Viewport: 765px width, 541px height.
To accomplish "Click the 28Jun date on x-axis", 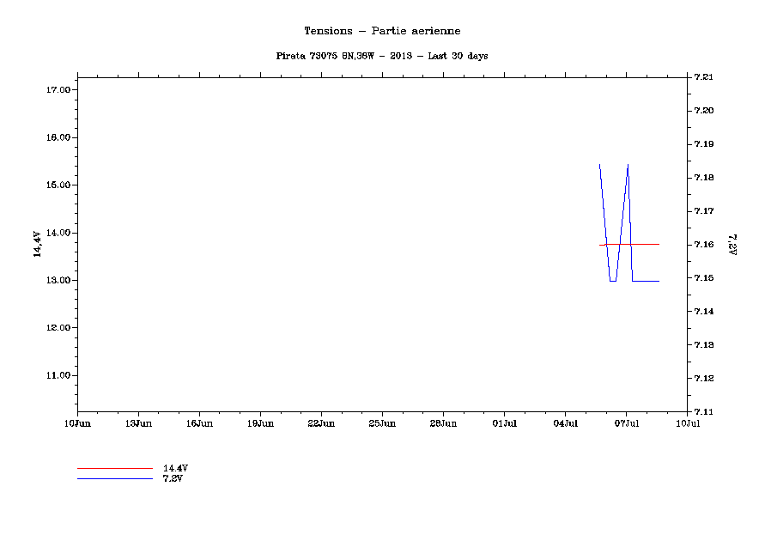I will [x=443, y=423].
